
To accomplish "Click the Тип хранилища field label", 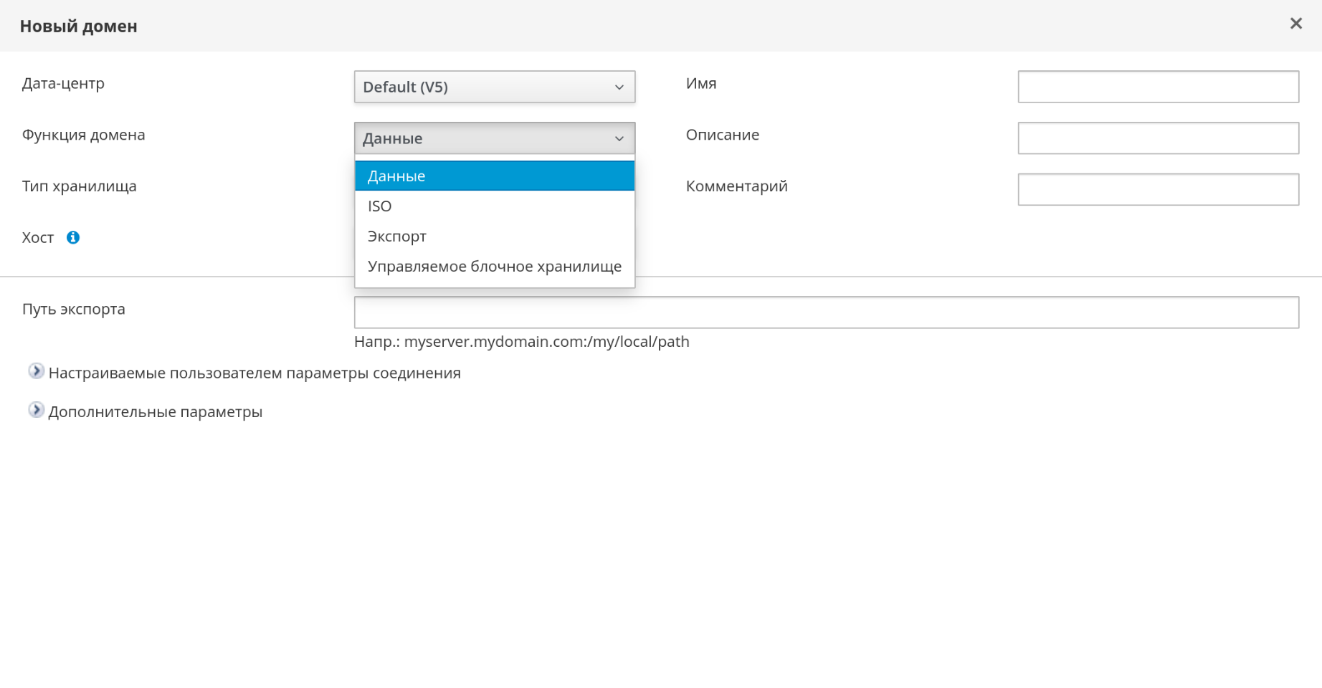I will (x=79, y=186).
